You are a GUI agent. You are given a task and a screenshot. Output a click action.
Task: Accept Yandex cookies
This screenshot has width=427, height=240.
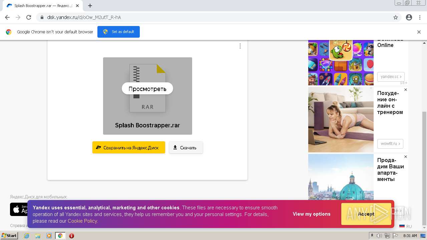coord(366,214)
